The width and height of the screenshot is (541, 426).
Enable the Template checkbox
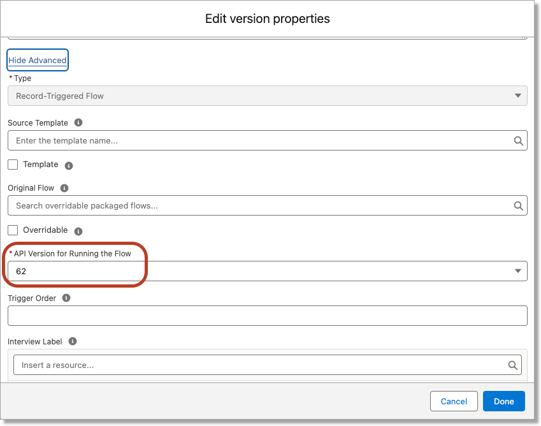pyautogui.click(x=13, y=165)
